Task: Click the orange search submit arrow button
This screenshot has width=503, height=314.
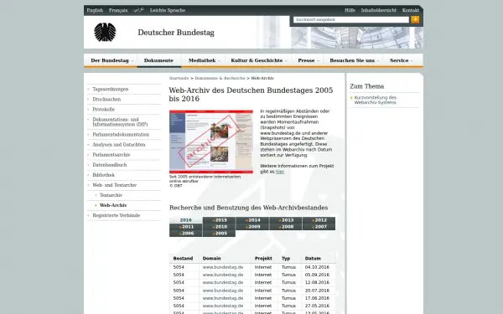Action: point(415,19)
